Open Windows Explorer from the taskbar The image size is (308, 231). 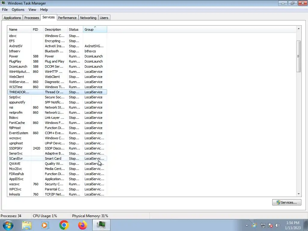coord(27,225)
